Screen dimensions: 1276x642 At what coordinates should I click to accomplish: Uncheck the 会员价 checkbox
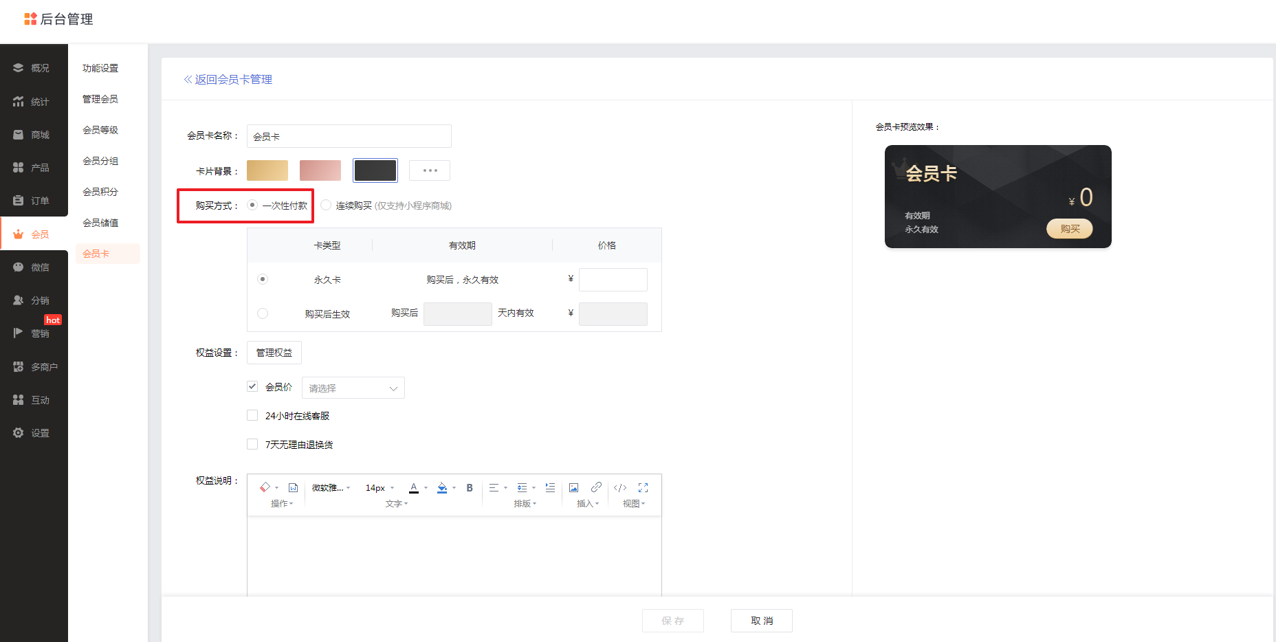[x=252, y=386]
